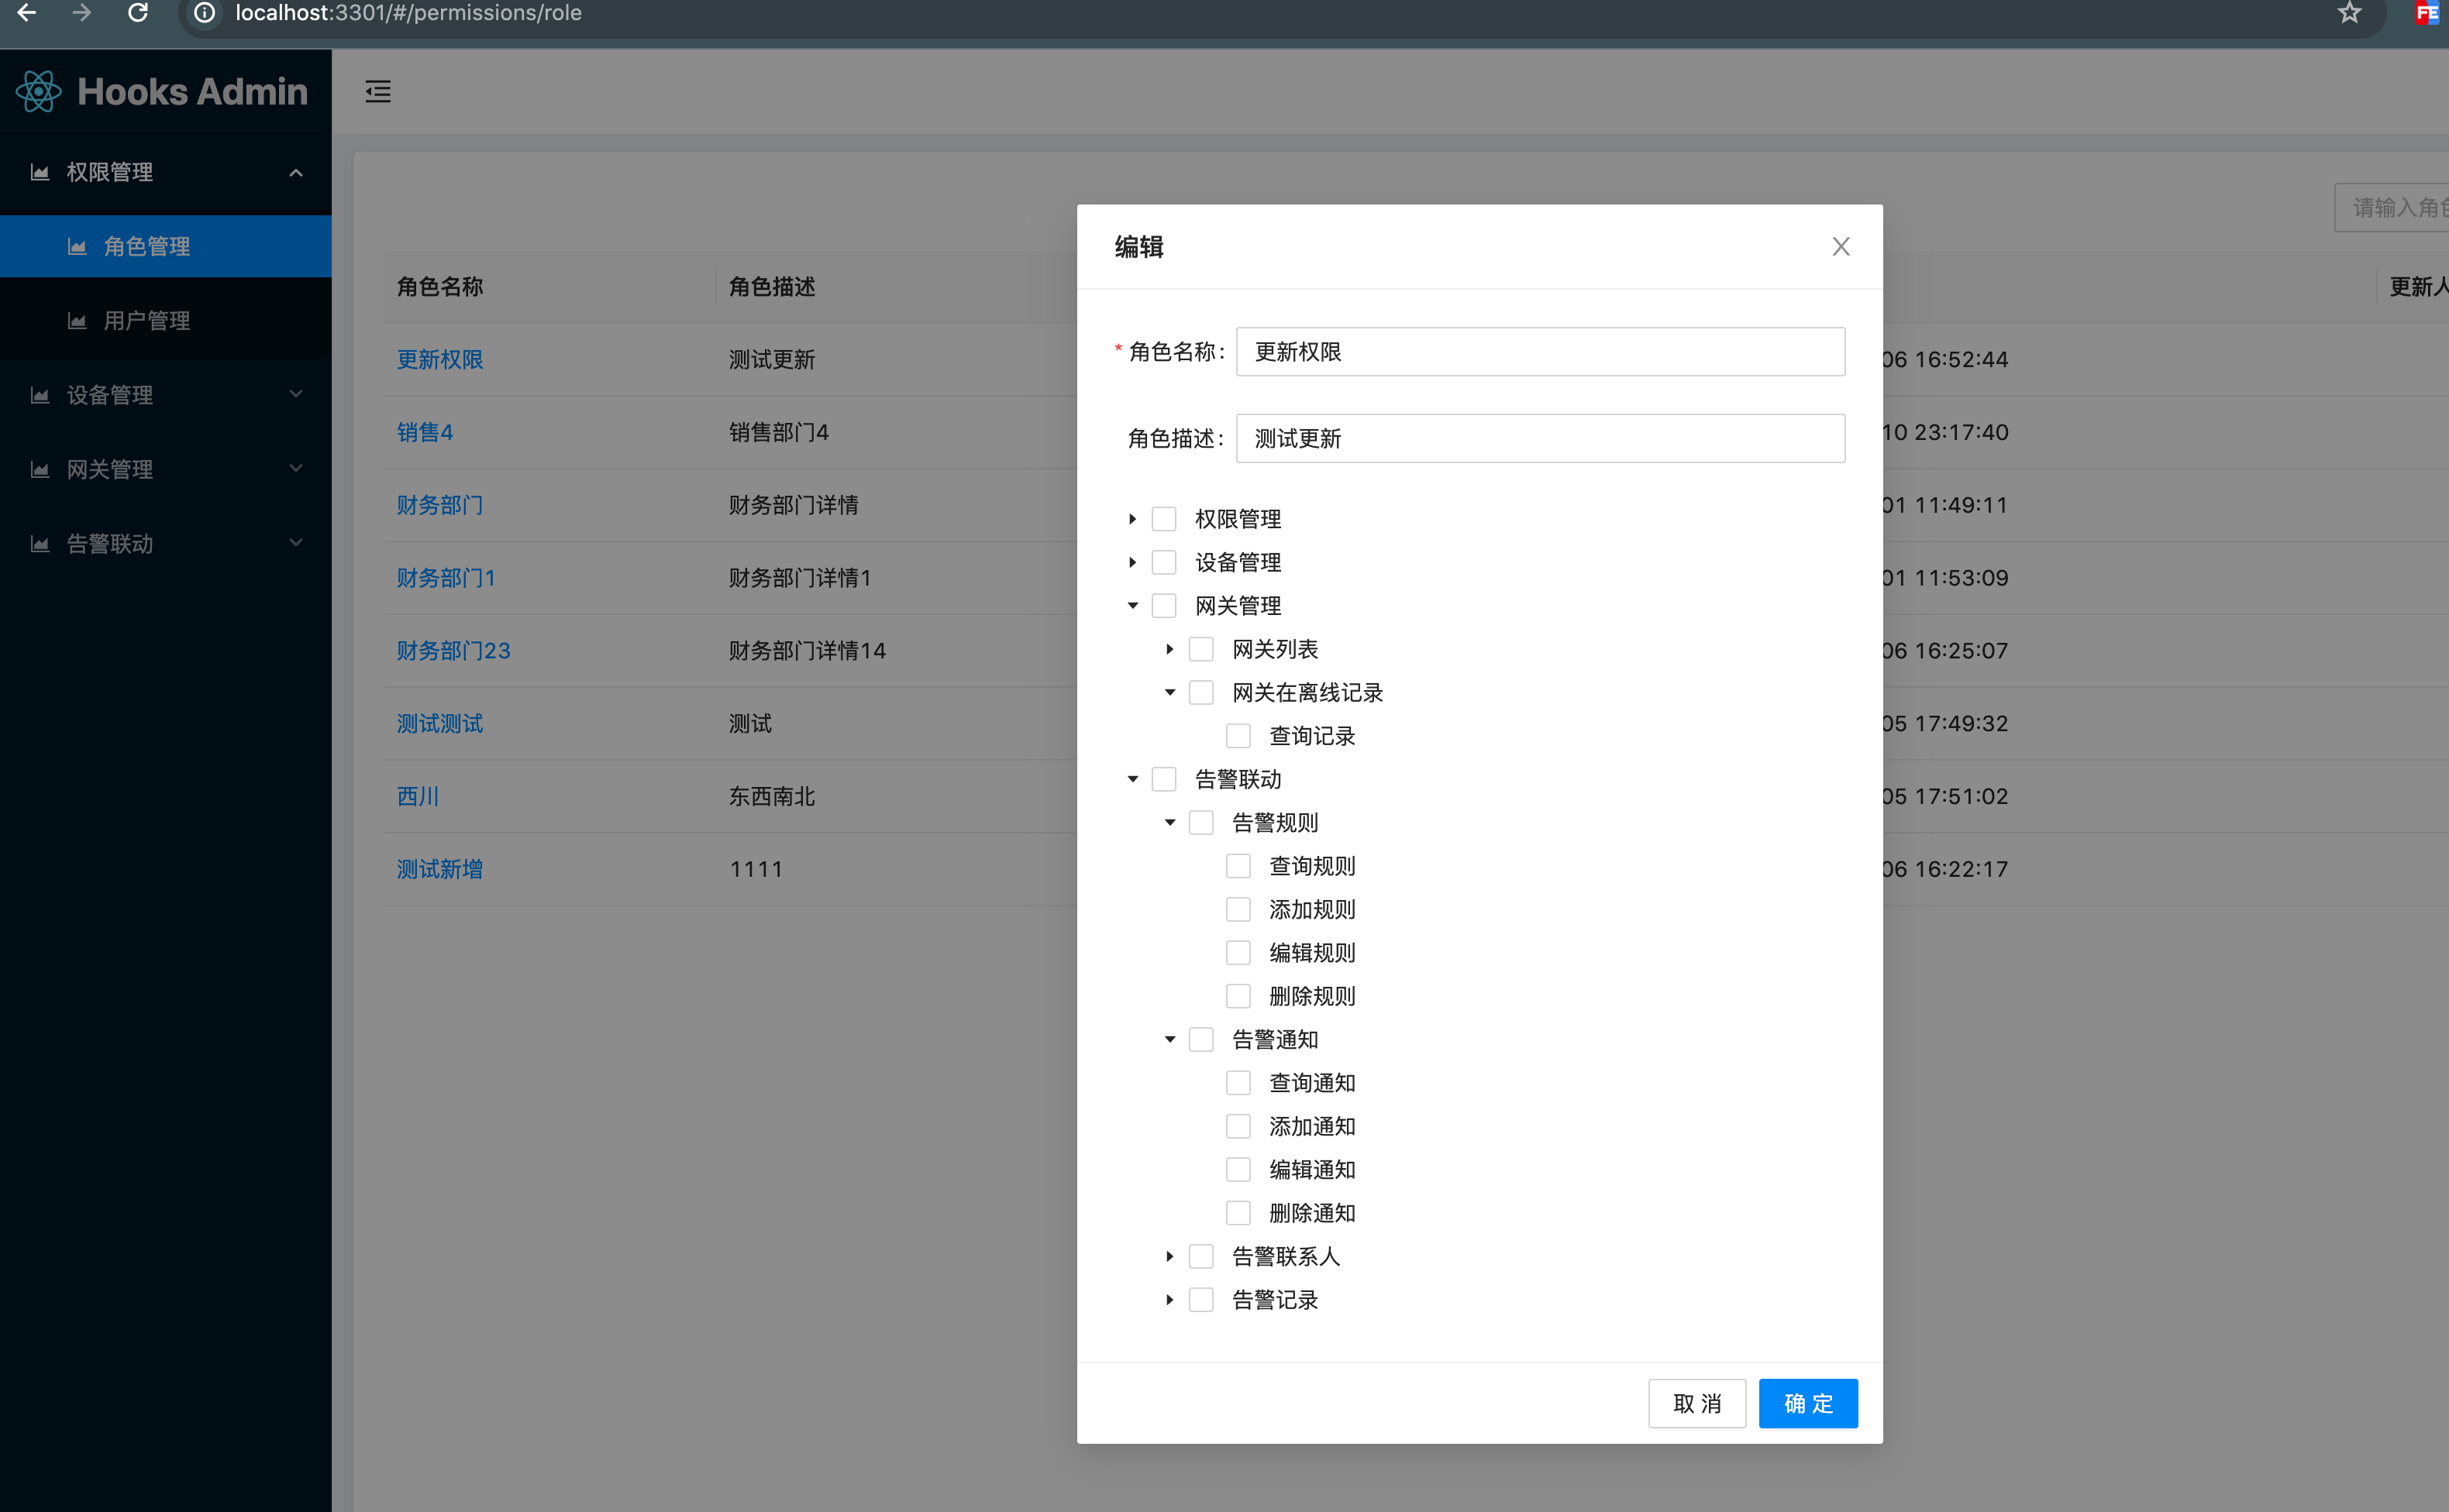2449x1512 pixels.
Task: Click the chart icon beside 权限管理 in the sidebar
Action: click(40, 172)
